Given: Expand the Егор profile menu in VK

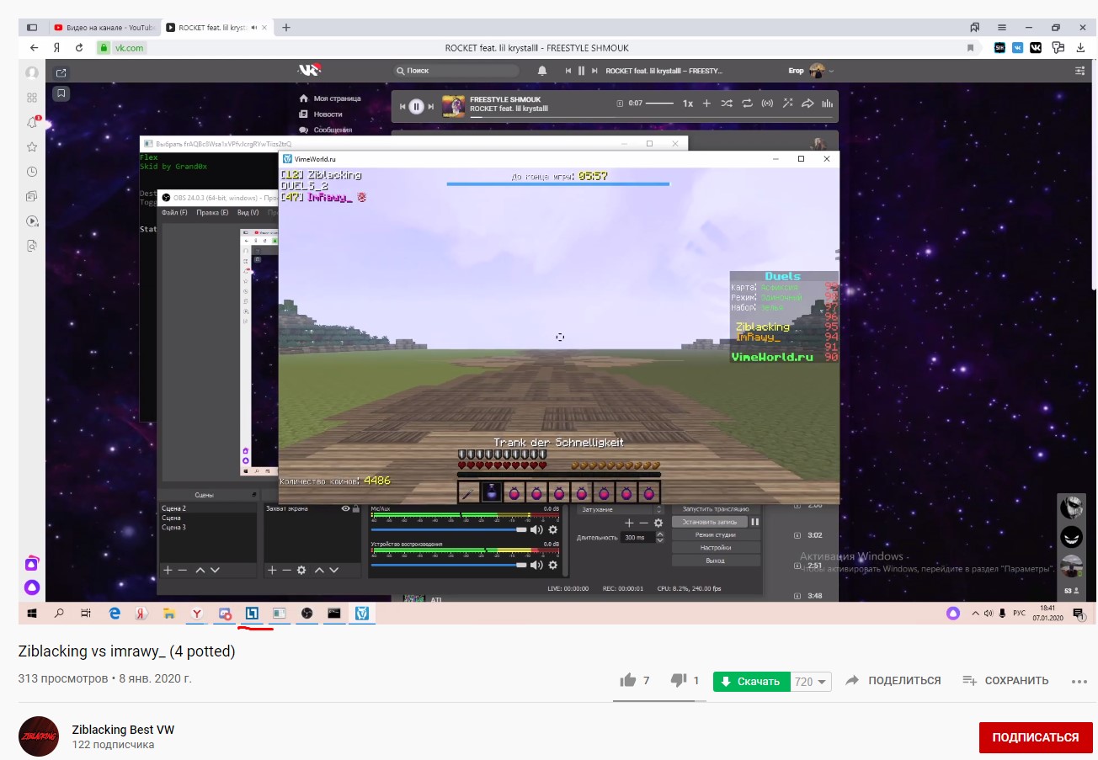Looking at the screenshot, I should coord(810,71).
